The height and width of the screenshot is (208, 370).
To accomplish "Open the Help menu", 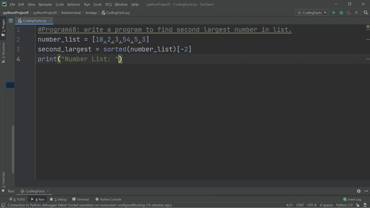I will 135,5.
